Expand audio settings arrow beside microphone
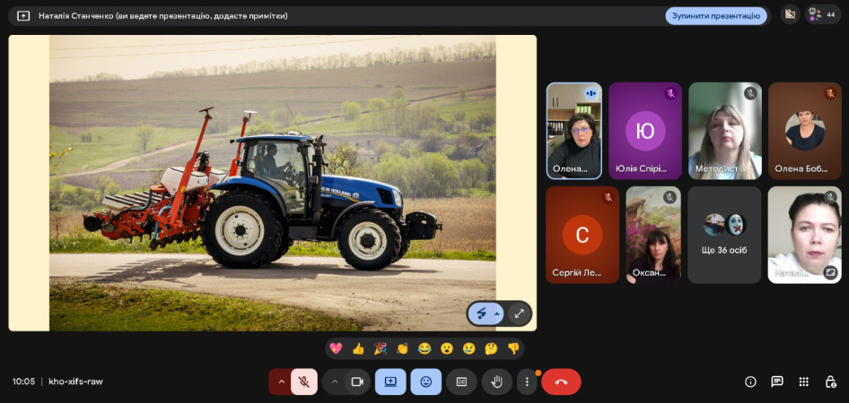The width and height of the screenshot is (849, 403). 281,382
